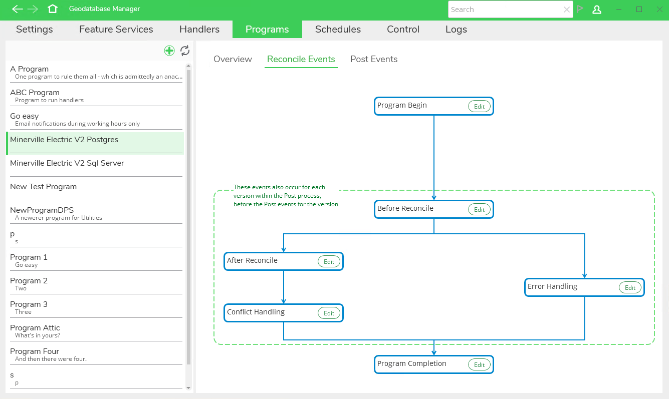This screenshot has height=399, width=669.
Task: Select the Program Attic list entry
Action: 35,328
